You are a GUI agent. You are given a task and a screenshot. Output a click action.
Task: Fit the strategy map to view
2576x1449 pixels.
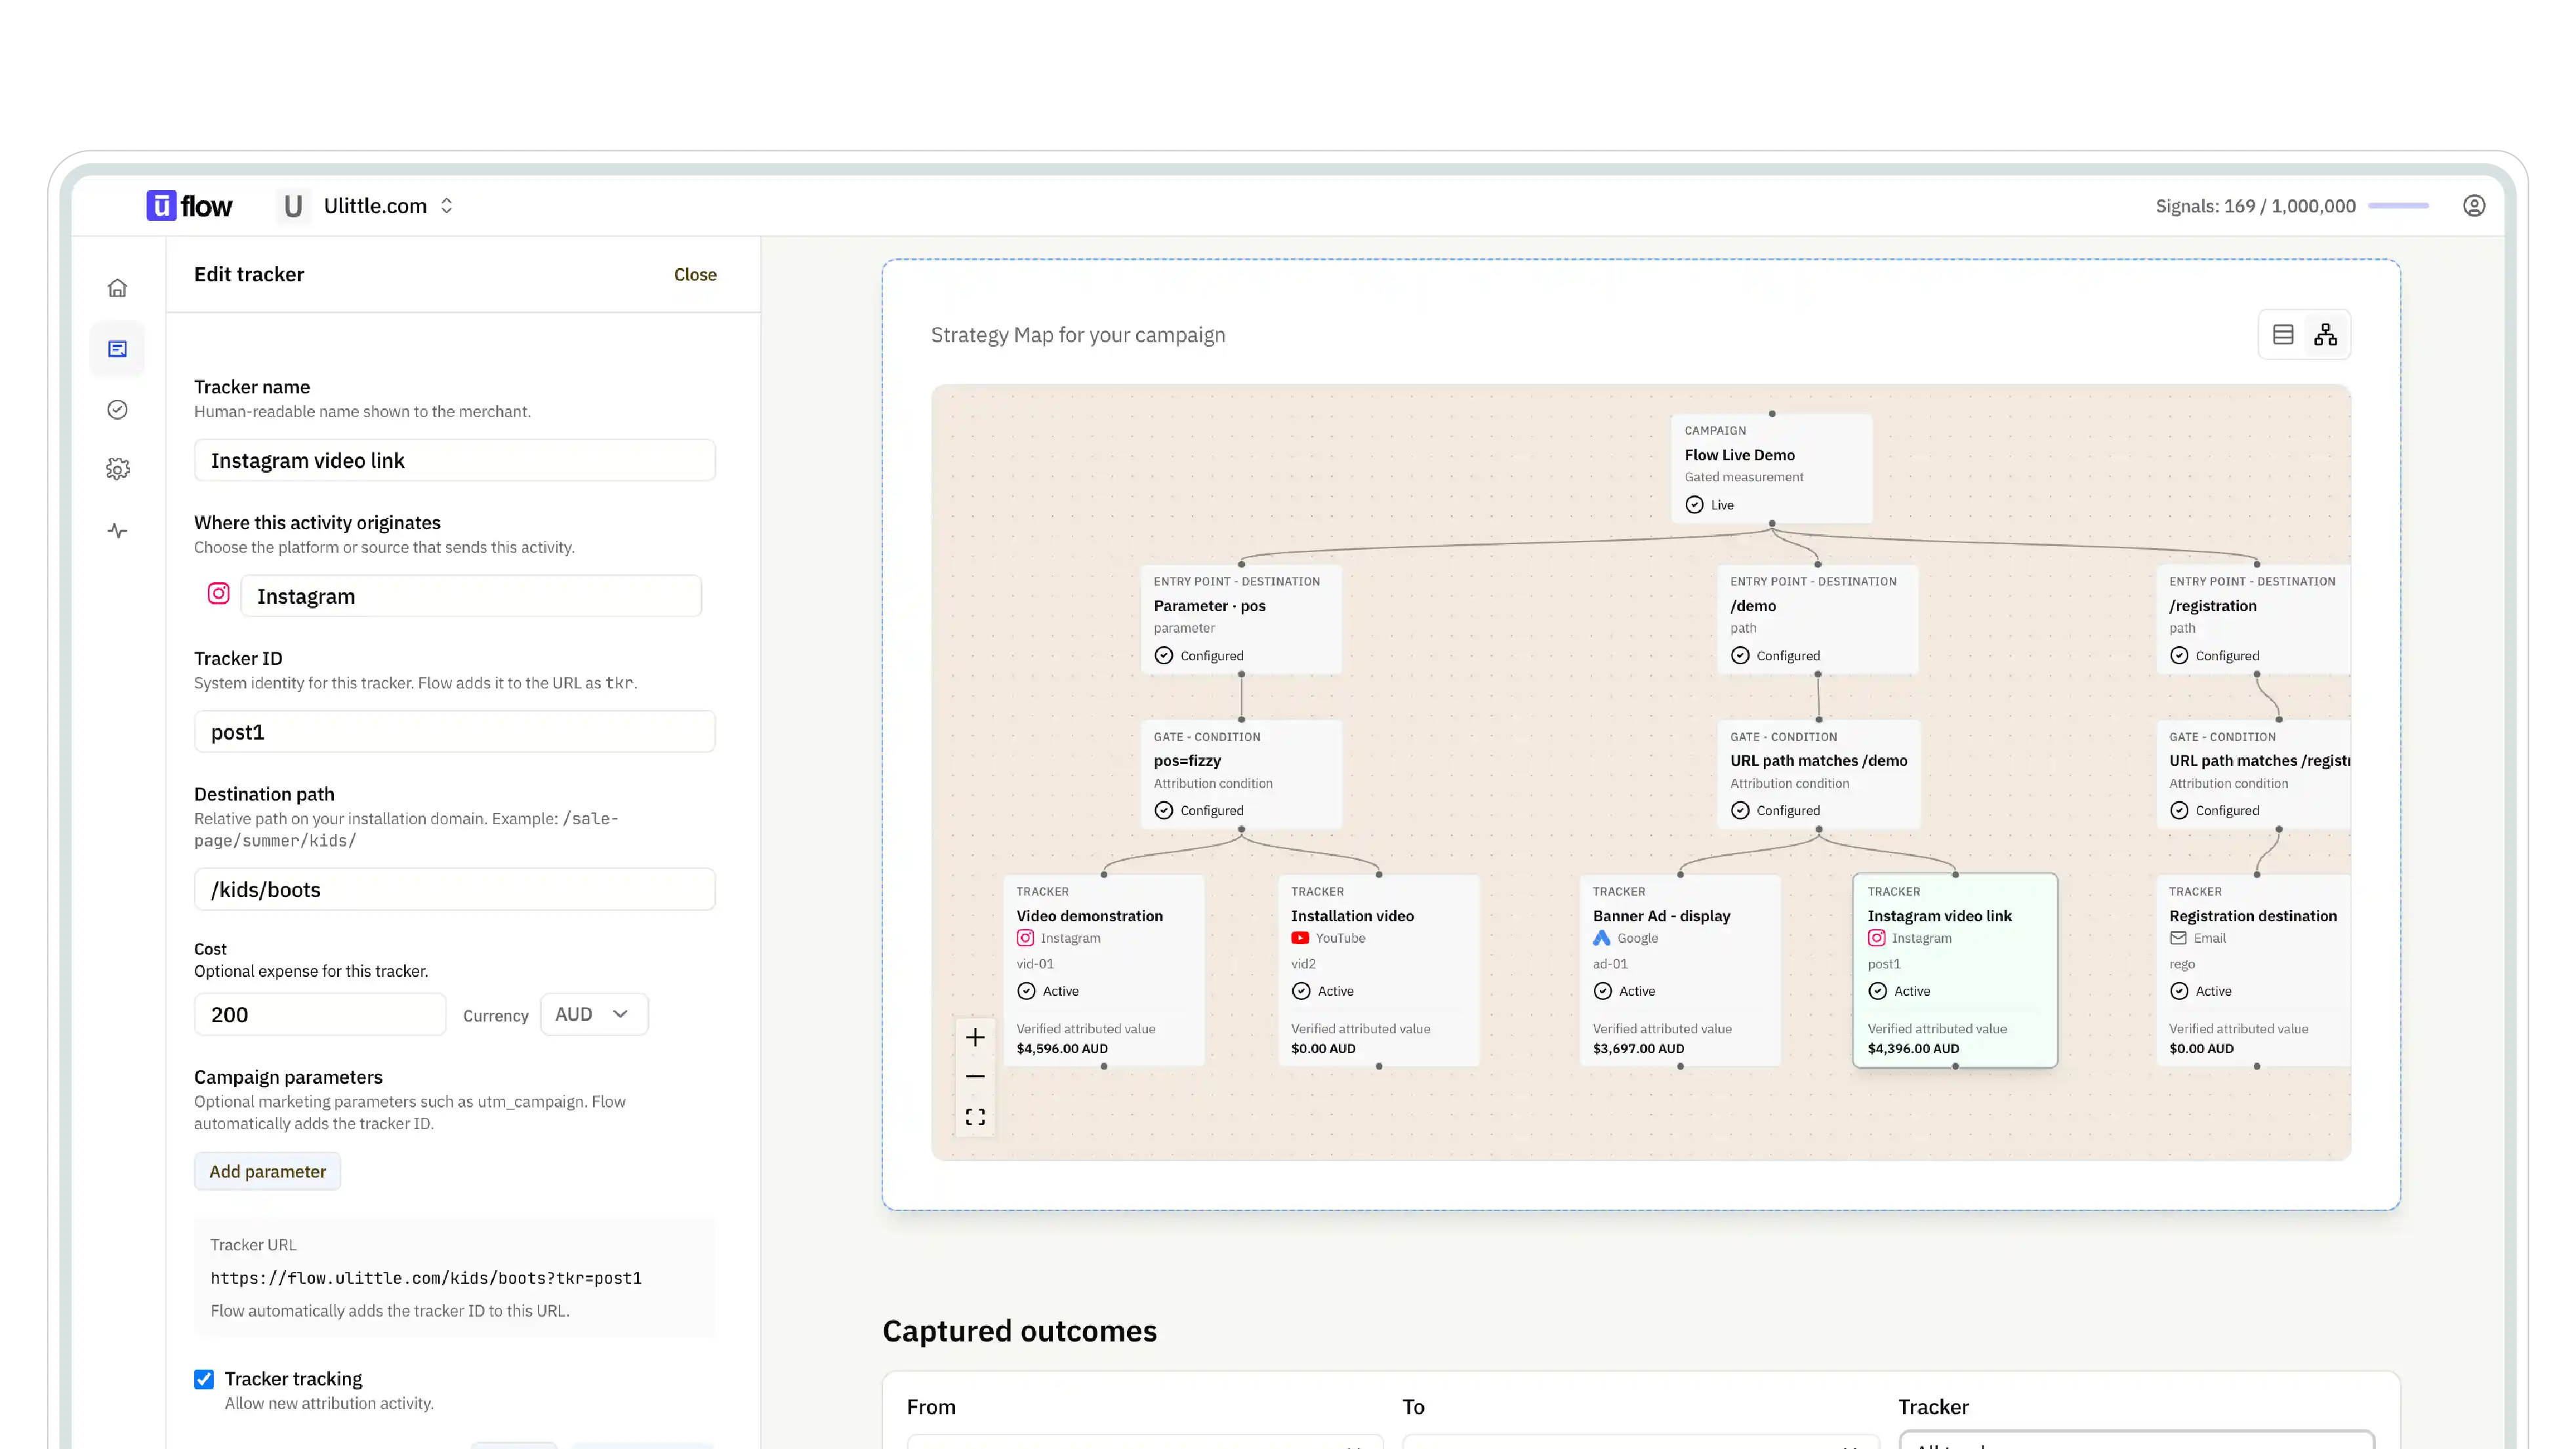coord(975,1116)
